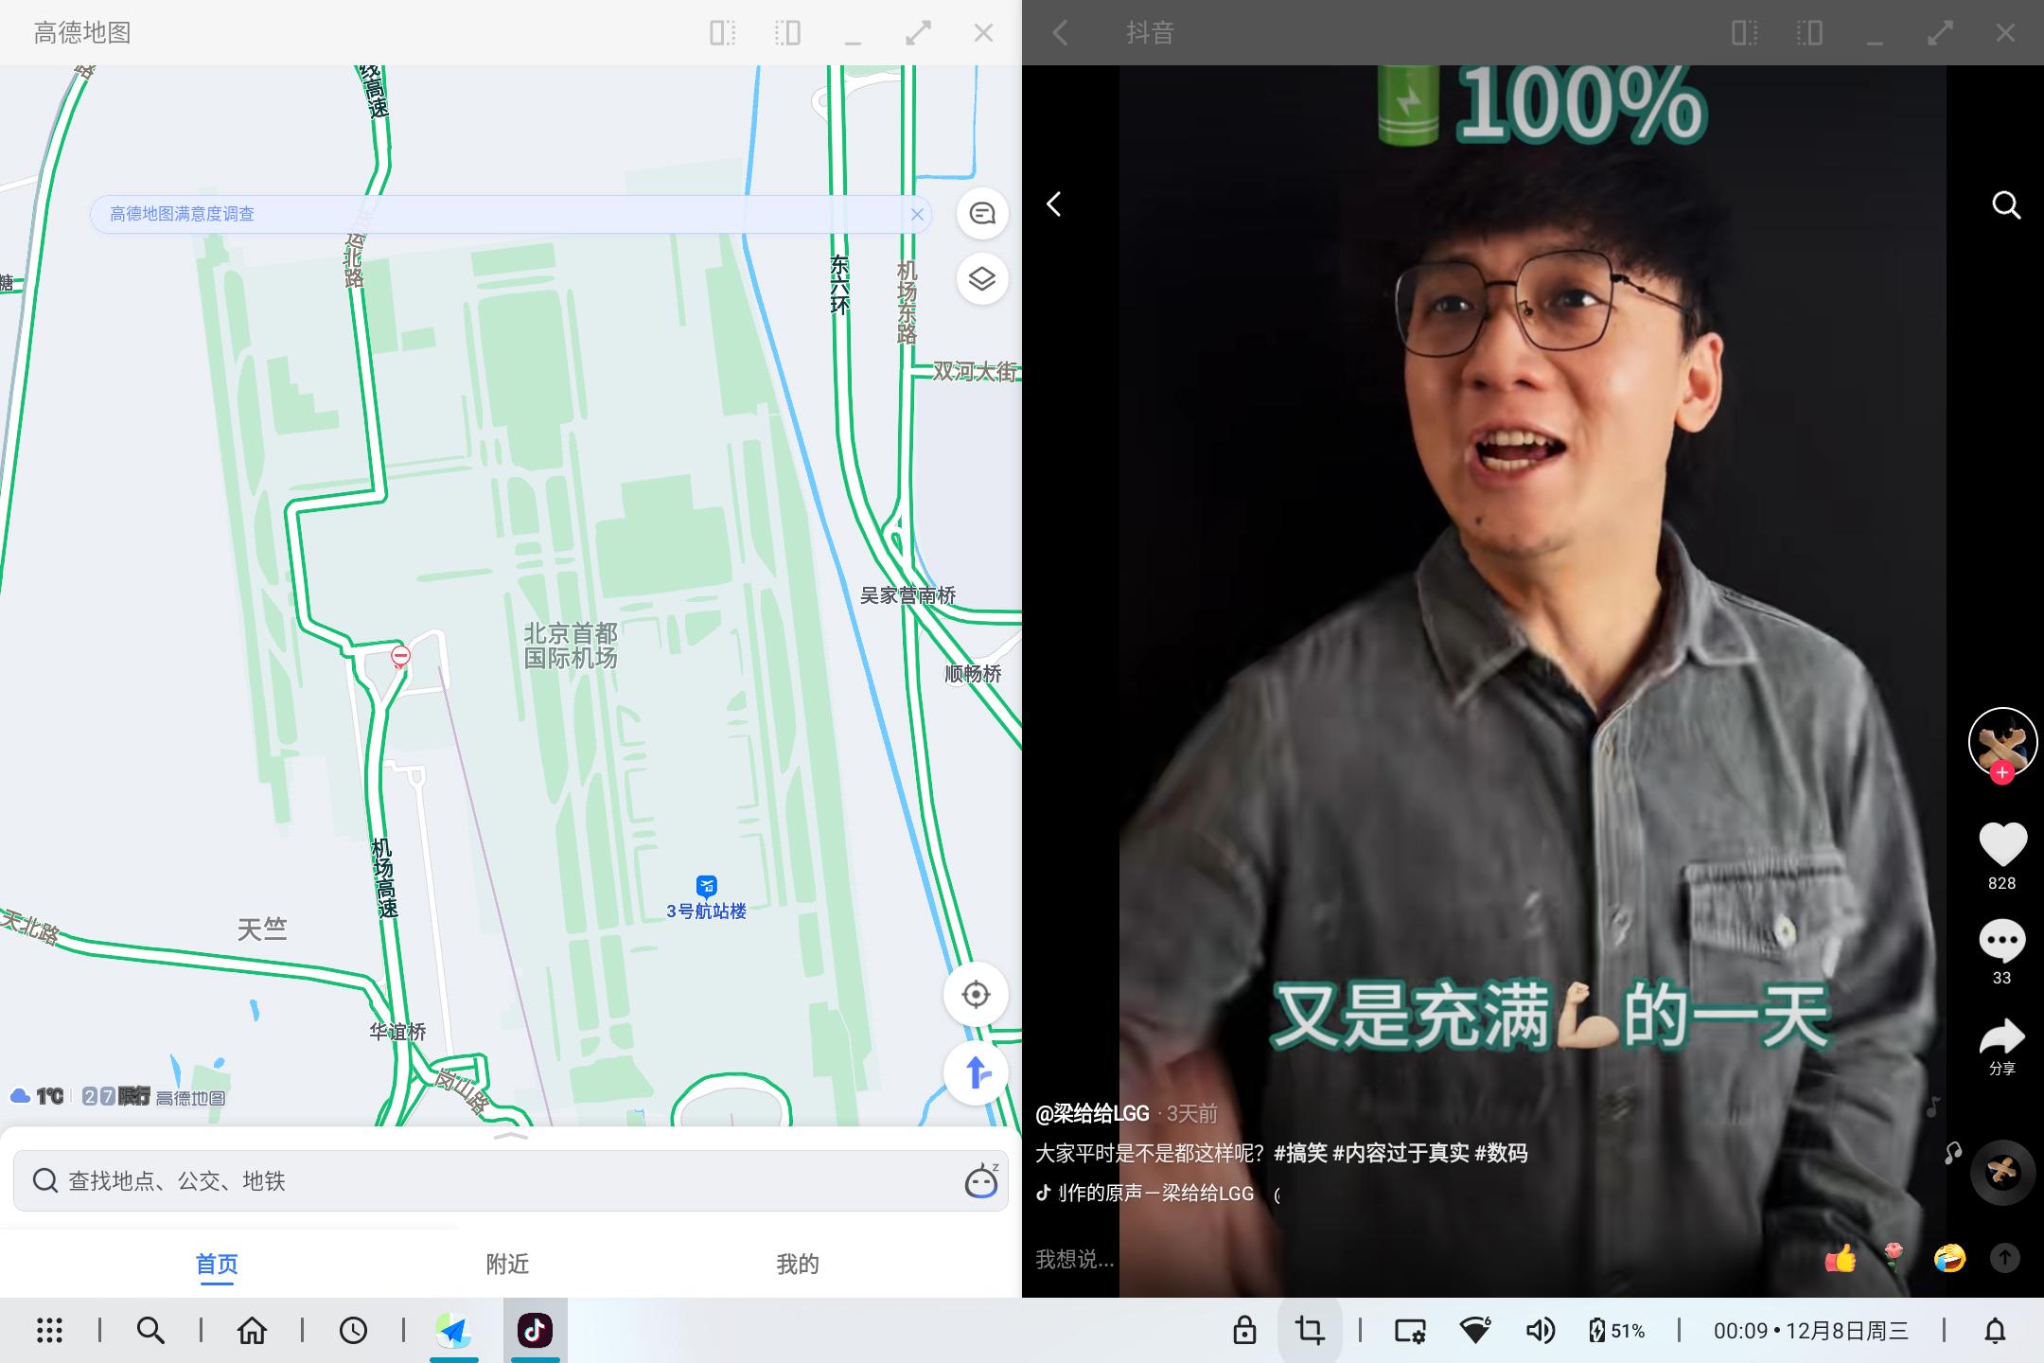This screenshot has height=1363, width=2044.
Task: Open the hashtag #搞笑 link
Action: coord(1303,1154)
